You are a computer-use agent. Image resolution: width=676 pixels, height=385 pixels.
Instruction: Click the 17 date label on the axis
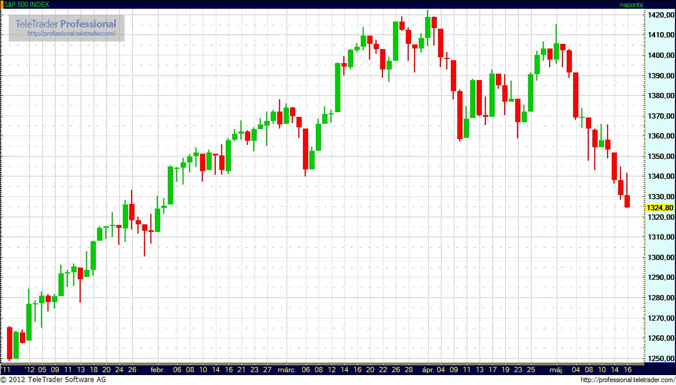(492, 369)
